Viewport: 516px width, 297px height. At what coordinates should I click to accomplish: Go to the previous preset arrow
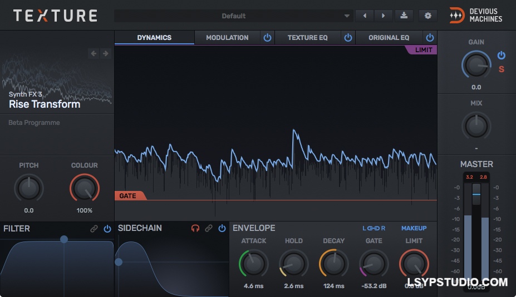(x=365, y=16)
